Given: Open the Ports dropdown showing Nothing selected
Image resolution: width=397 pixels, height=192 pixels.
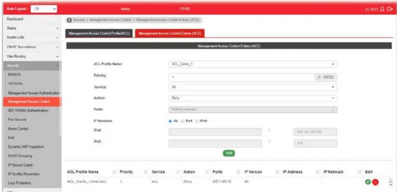Looking at the screenshot, I should 253,110.
